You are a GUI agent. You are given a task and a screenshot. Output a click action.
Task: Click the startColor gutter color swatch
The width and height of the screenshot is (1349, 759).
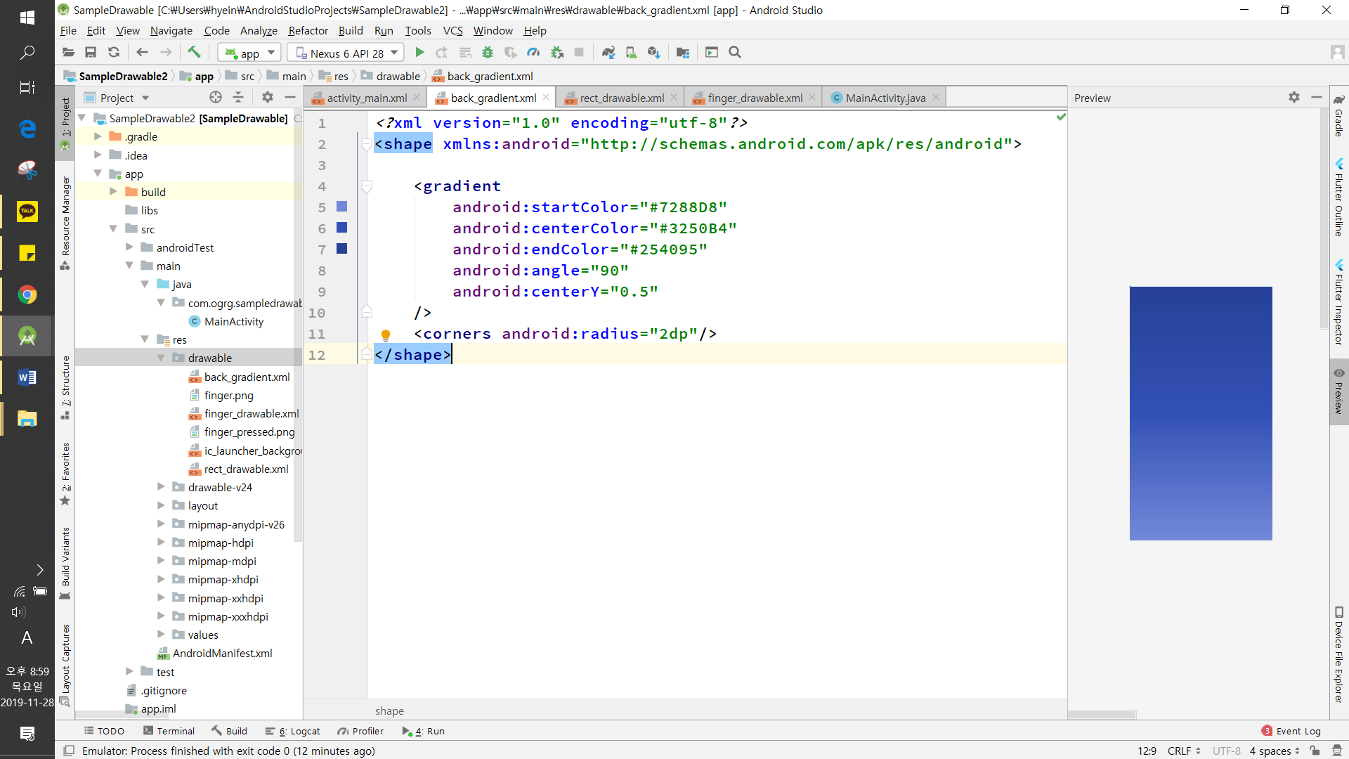click(x=342, y=207)
